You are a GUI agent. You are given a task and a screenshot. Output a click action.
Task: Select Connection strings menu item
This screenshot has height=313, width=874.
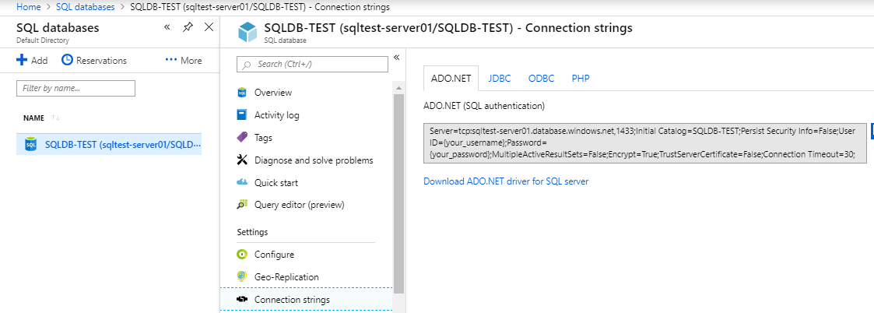pos(306,300)
